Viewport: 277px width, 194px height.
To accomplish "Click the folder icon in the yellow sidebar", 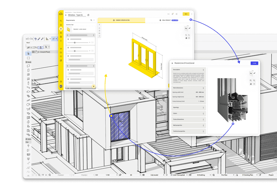I will pyautogui.click(x=61, y=52).
